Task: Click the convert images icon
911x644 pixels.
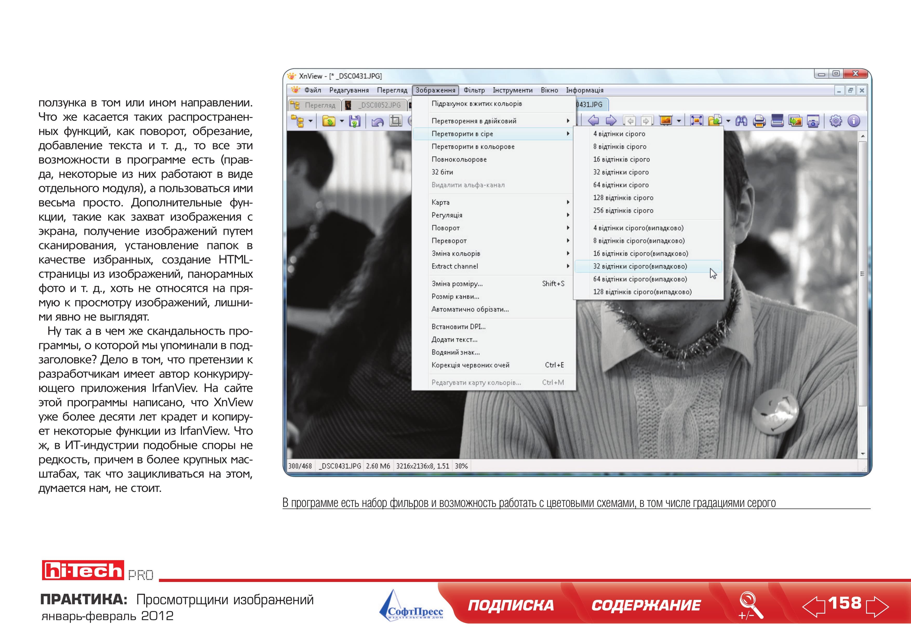Action: [x=795, y=120]
